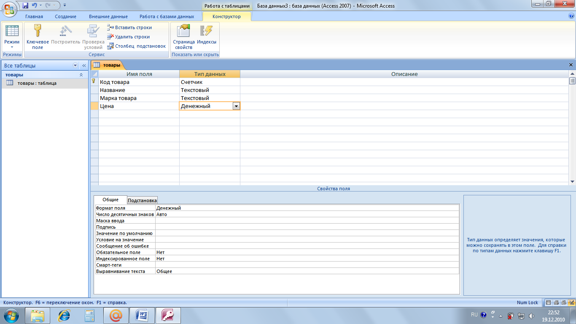Open the Режим view mode button
576x324 pixels.
point(12,37)
